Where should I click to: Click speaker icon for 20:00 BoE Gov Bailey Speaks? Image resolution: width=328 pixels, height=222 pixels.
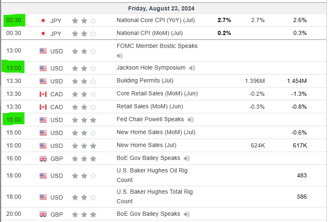[x=187, y=214]
